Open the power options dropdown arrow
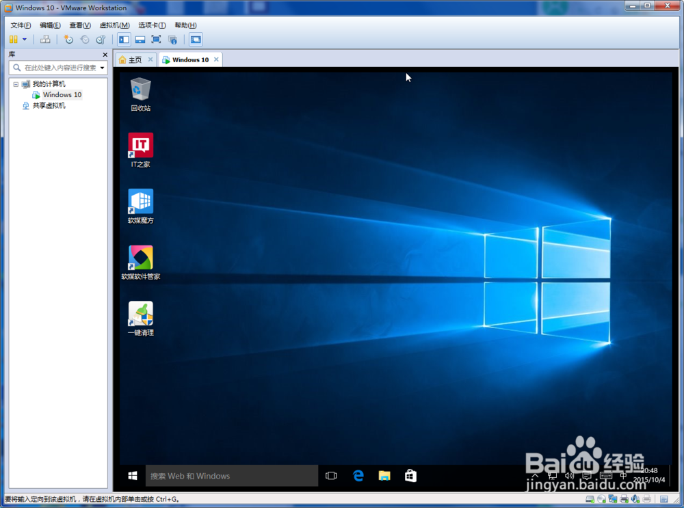Image resolution: width=684 pixels, height=508 pixels. tap(25, 40)
